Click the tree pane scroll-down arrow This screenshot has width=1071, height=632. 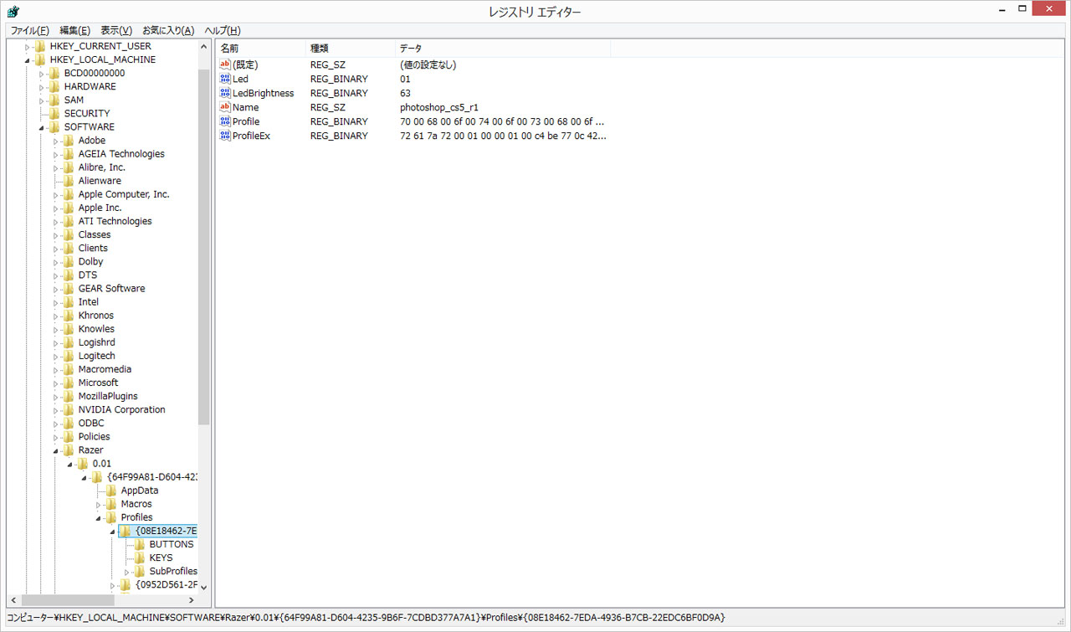pyautogui.click(x=203, y=587)
